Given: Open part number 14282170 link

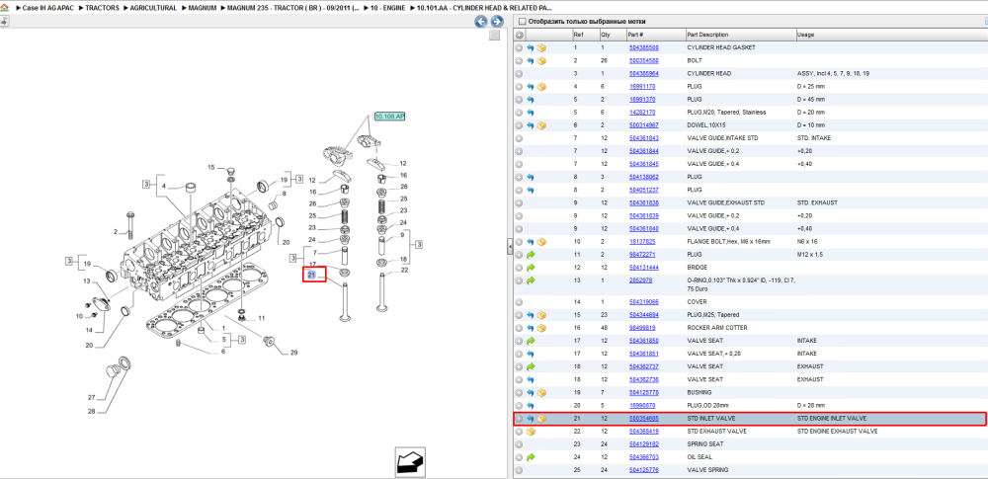Looking at the screenshot, I should click(643, 113).
